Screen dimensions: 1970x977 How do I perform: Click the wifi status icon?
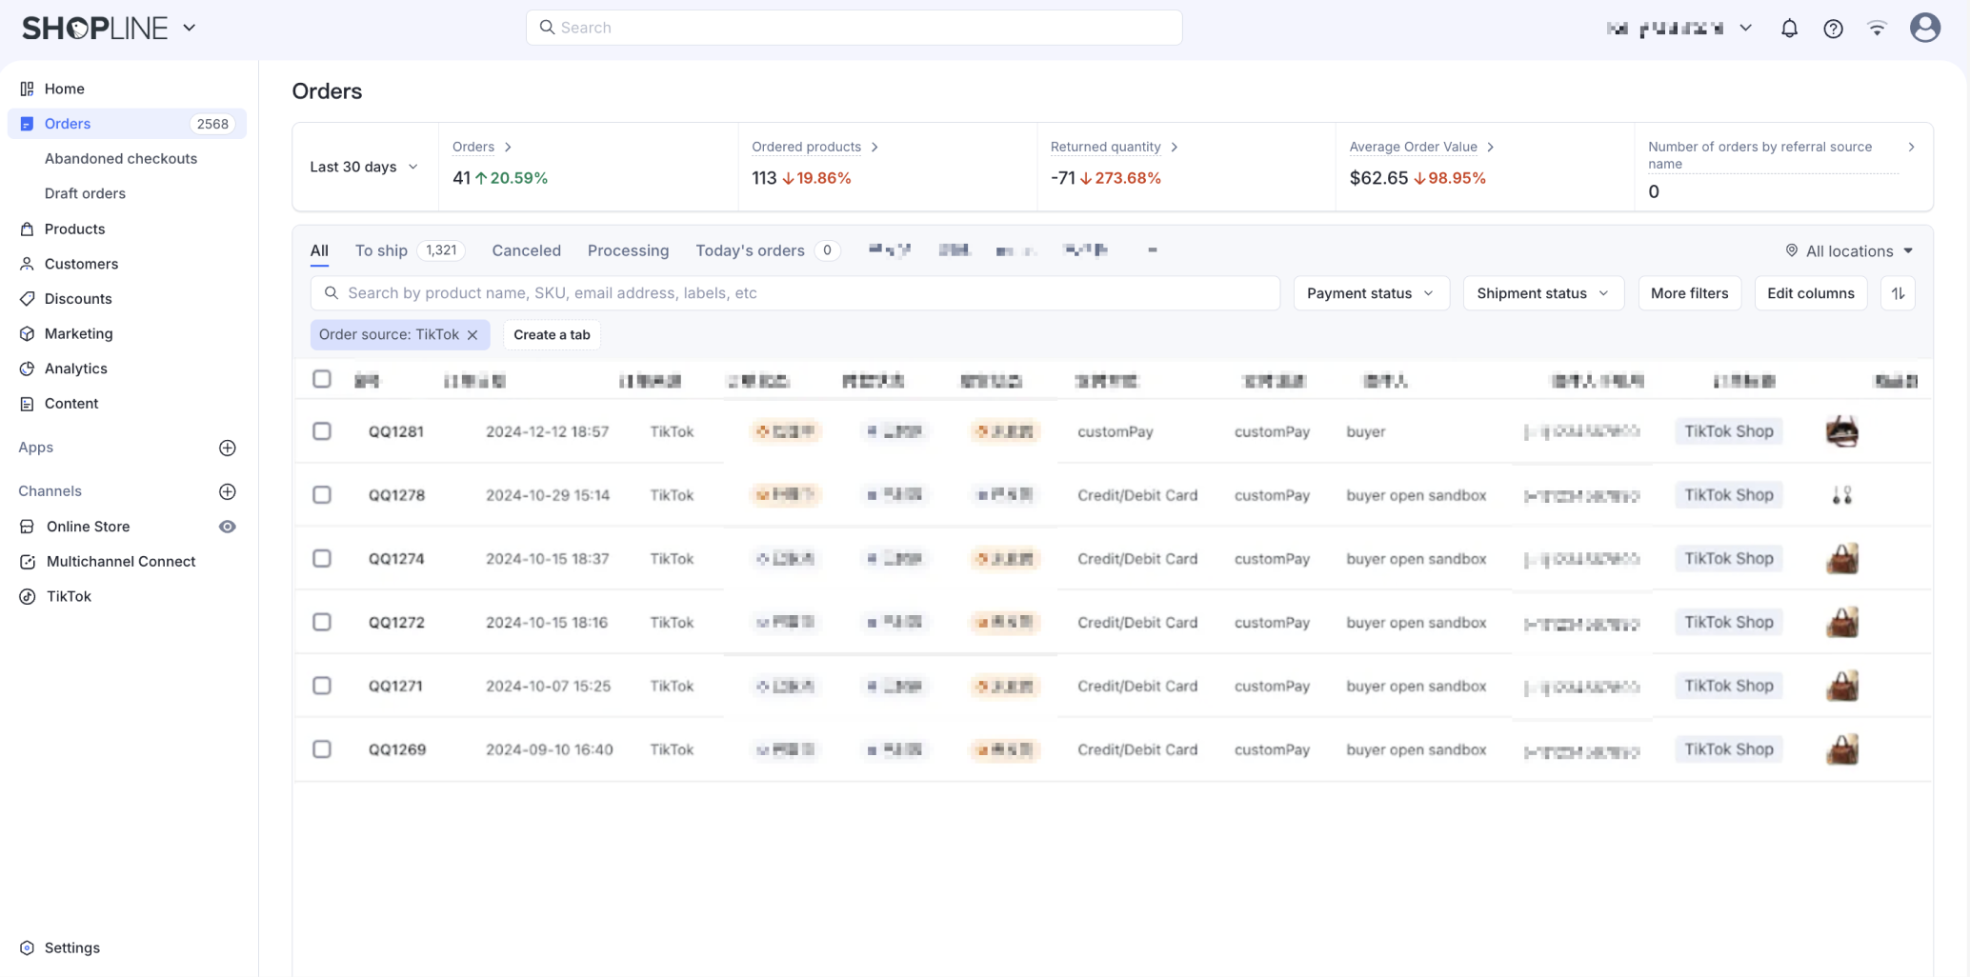click(x=1877, y=29)
